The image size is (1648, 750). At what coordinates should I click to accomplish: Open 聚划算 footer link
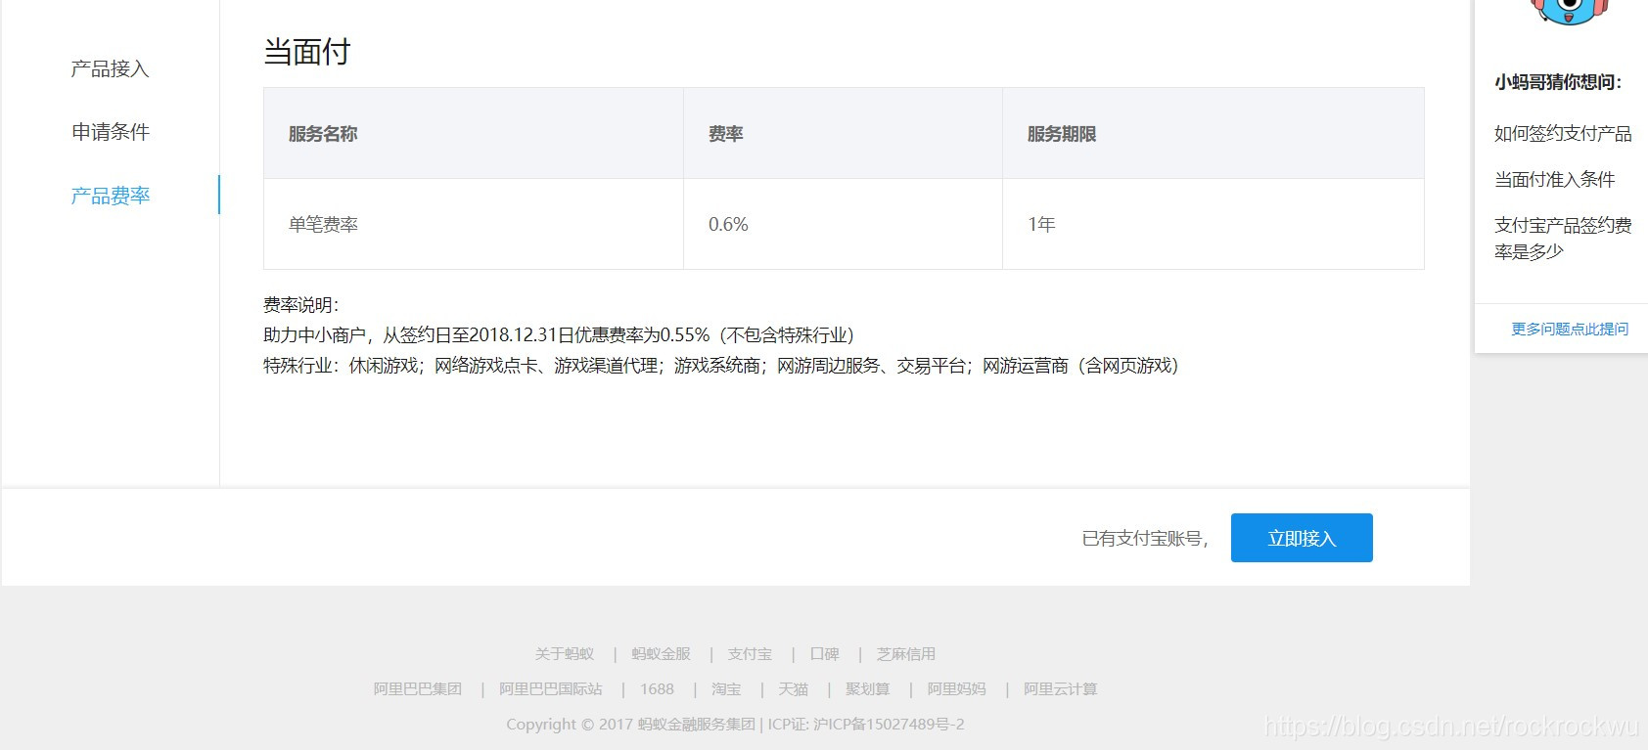868,689
